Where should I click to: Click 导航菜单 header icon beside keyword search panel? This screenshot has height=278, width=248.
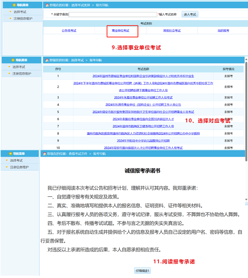(x=13, y=5)
